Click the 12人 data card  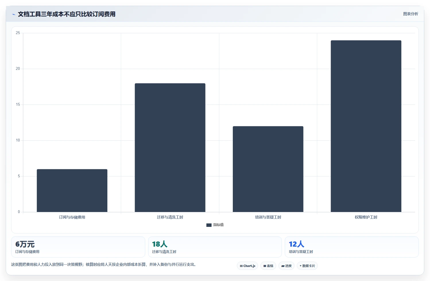coord(352,247)
